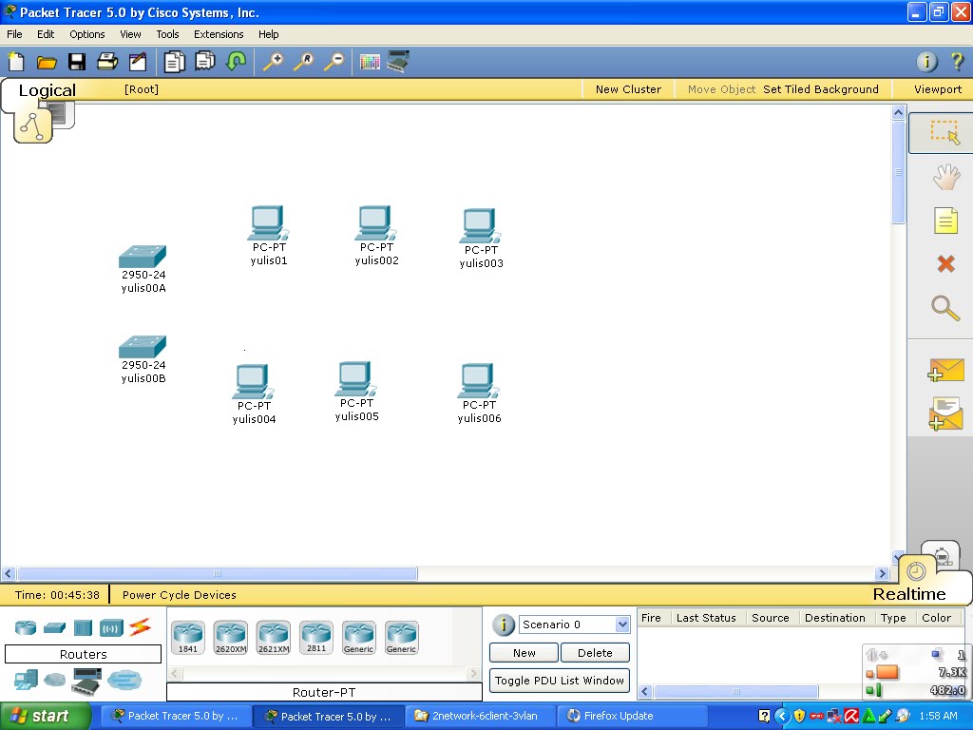Click the green Undo arrow icon

coord(236,62)
